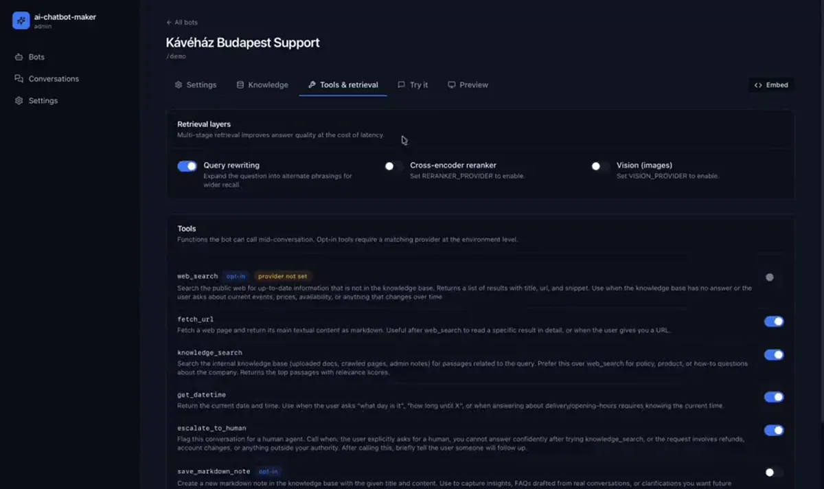The width and height of the screenshot is (824, 489).
Task: Click the Tools section heading
Action: click(x=187, y=229)
